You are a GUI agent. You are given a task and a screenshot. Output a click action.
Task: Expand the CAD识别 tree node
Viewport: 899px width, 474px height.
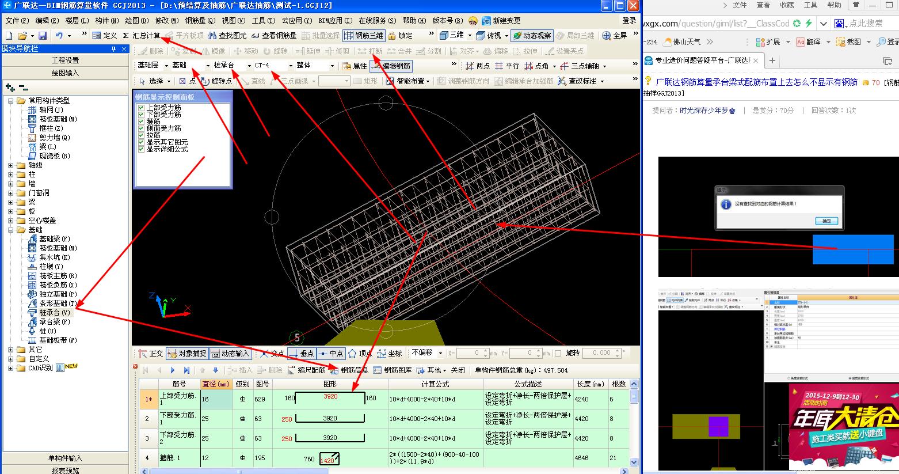[x=11, y=368]
